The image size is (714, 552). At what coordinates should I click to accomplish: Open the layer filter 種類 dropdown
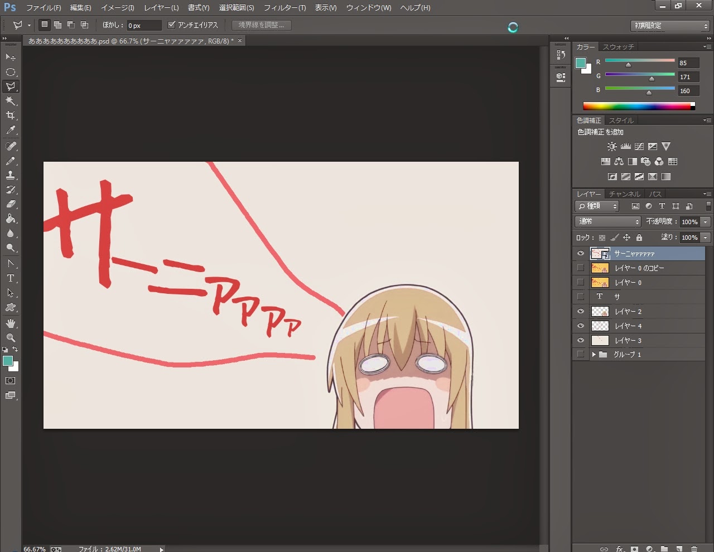click(597, 206)
